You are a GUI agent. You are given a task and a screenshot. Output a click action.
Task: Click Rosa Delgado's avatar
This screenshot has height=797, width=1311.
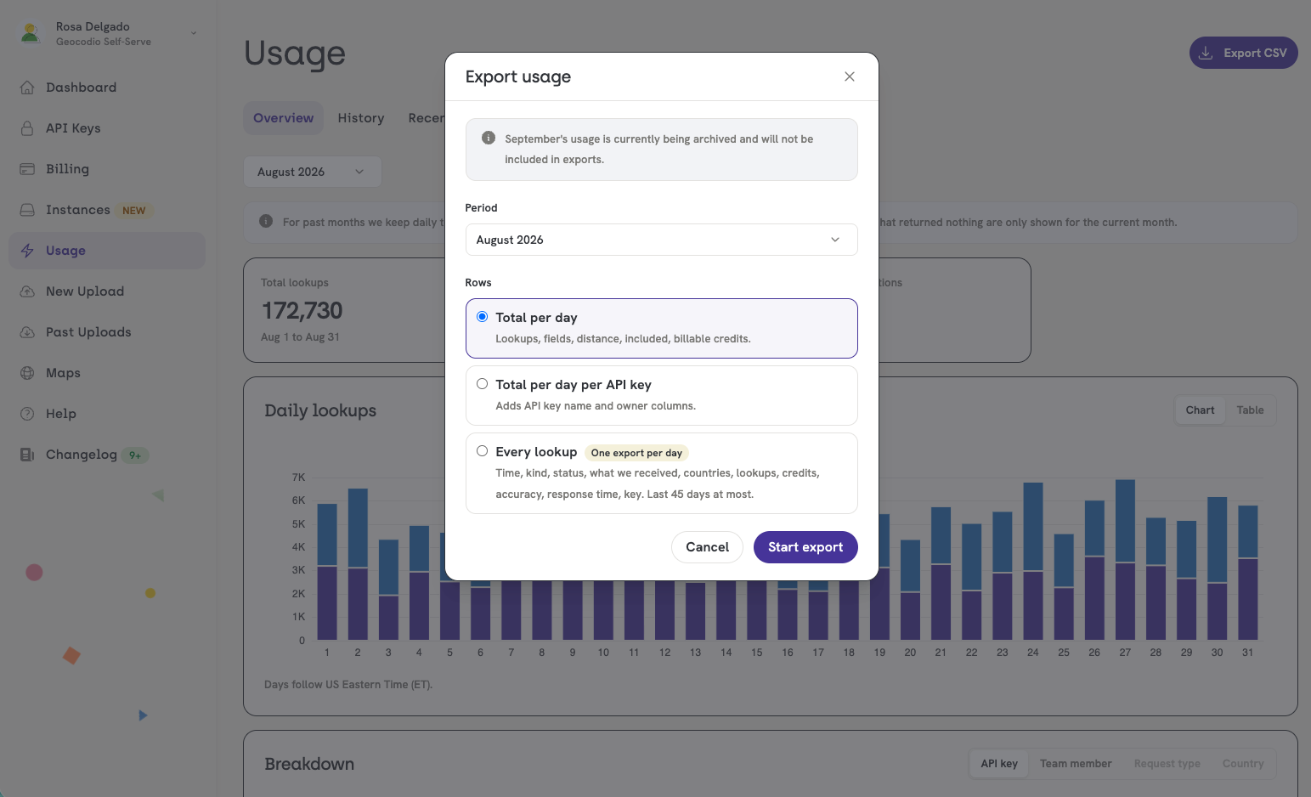31,33
